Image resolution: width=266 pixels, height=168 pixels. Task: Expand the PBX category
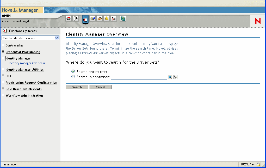point(3,76)
